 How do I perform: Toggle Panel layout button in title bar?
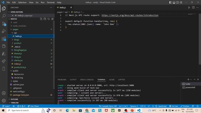coord(174,3)
